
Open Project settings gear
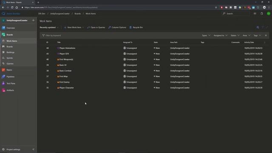3,149
